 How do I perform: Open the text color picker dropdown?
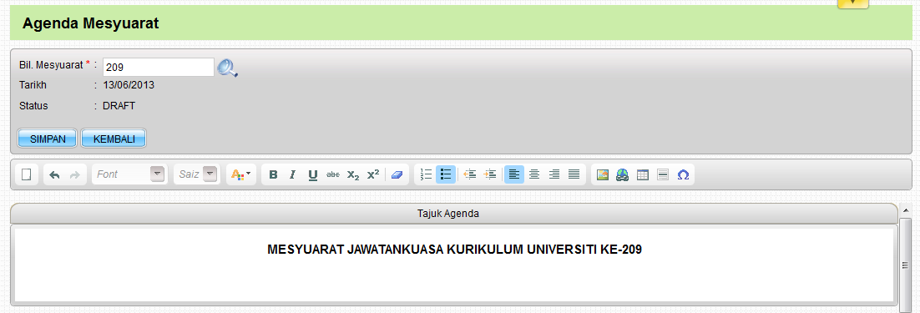pyautogui.click(x=241, y=174)
